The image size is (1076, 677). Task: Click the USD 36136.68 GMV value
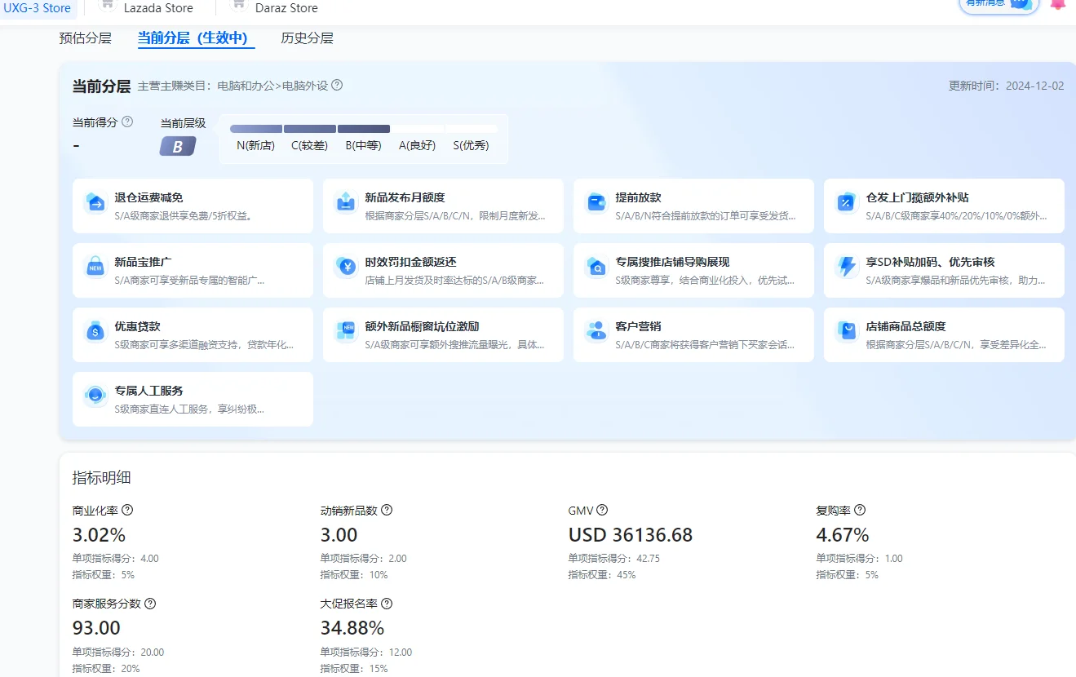pyautogui.click(x=631, y=535)
